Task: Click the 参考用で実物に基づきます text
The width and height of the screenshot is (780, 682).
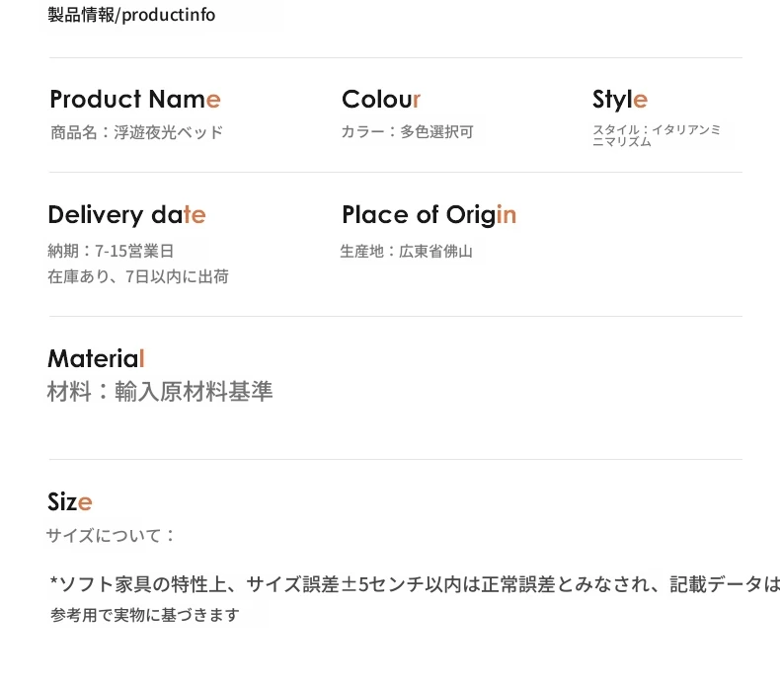Action: click(x=145, y=615)
